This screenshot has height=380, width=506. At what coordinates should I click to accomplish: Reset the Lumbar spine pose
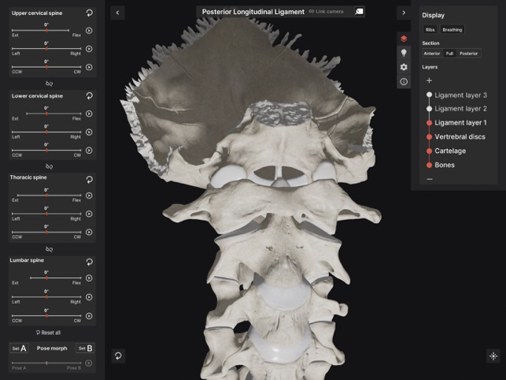pyautogui.click(x=89, y=260)
